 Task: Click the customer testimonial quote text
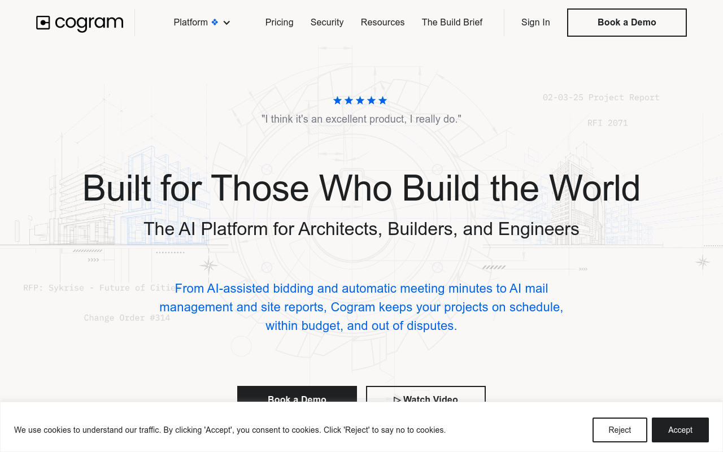[361, 119]
